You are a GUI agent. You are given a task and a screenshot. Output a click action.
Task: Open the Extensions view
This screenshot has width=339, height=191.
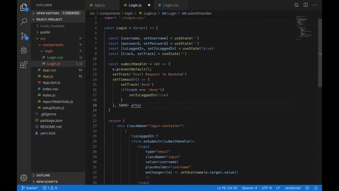coord(24,65)
